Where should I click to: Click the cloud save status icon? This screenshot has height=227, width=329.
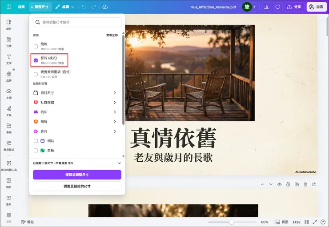[105, 7]
